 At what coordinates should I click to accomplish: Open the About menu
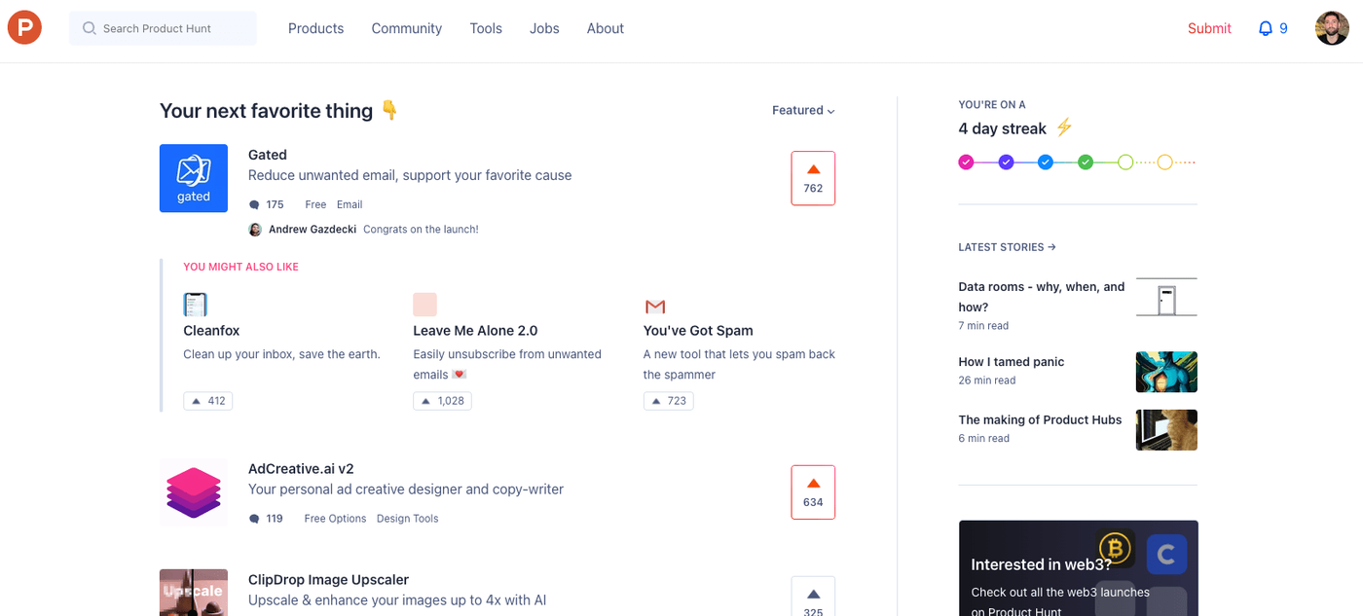[x=606, y=28]
